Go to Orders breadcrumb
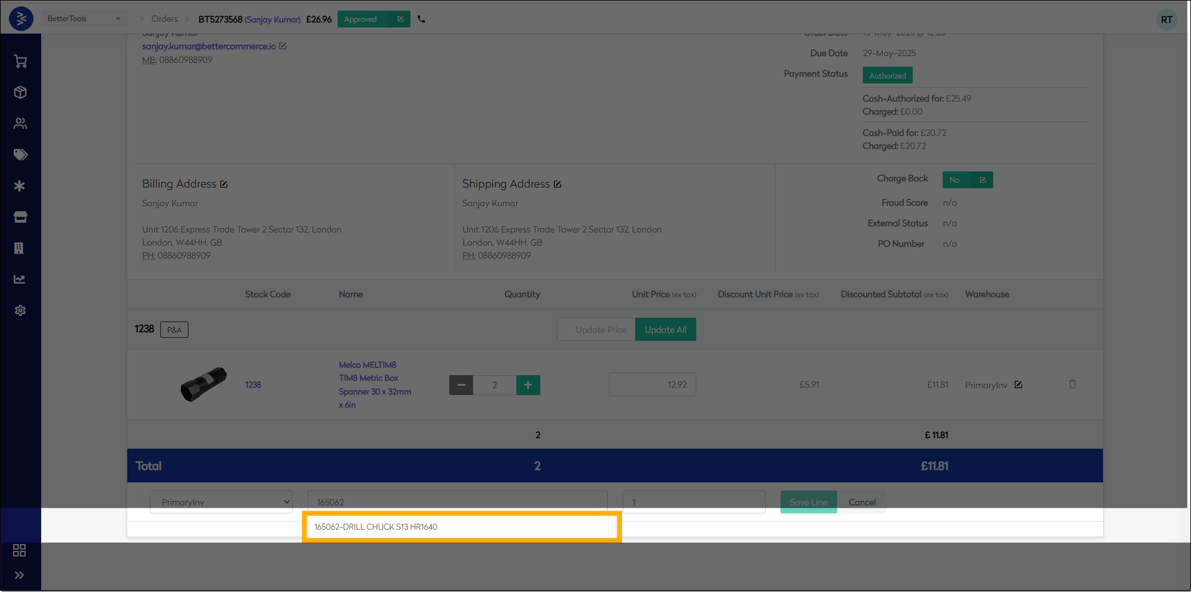 click(x=164, y=19)
